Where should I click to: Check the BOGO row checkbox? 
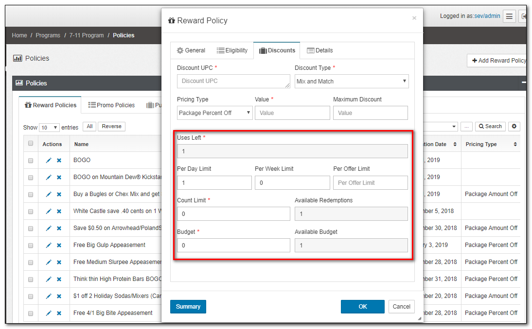pyautogui.click(x=31, y=160)
